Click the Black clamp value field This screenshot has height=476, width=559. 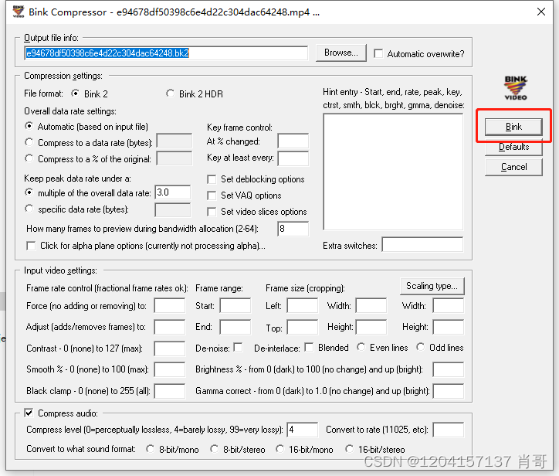point(170,391)
